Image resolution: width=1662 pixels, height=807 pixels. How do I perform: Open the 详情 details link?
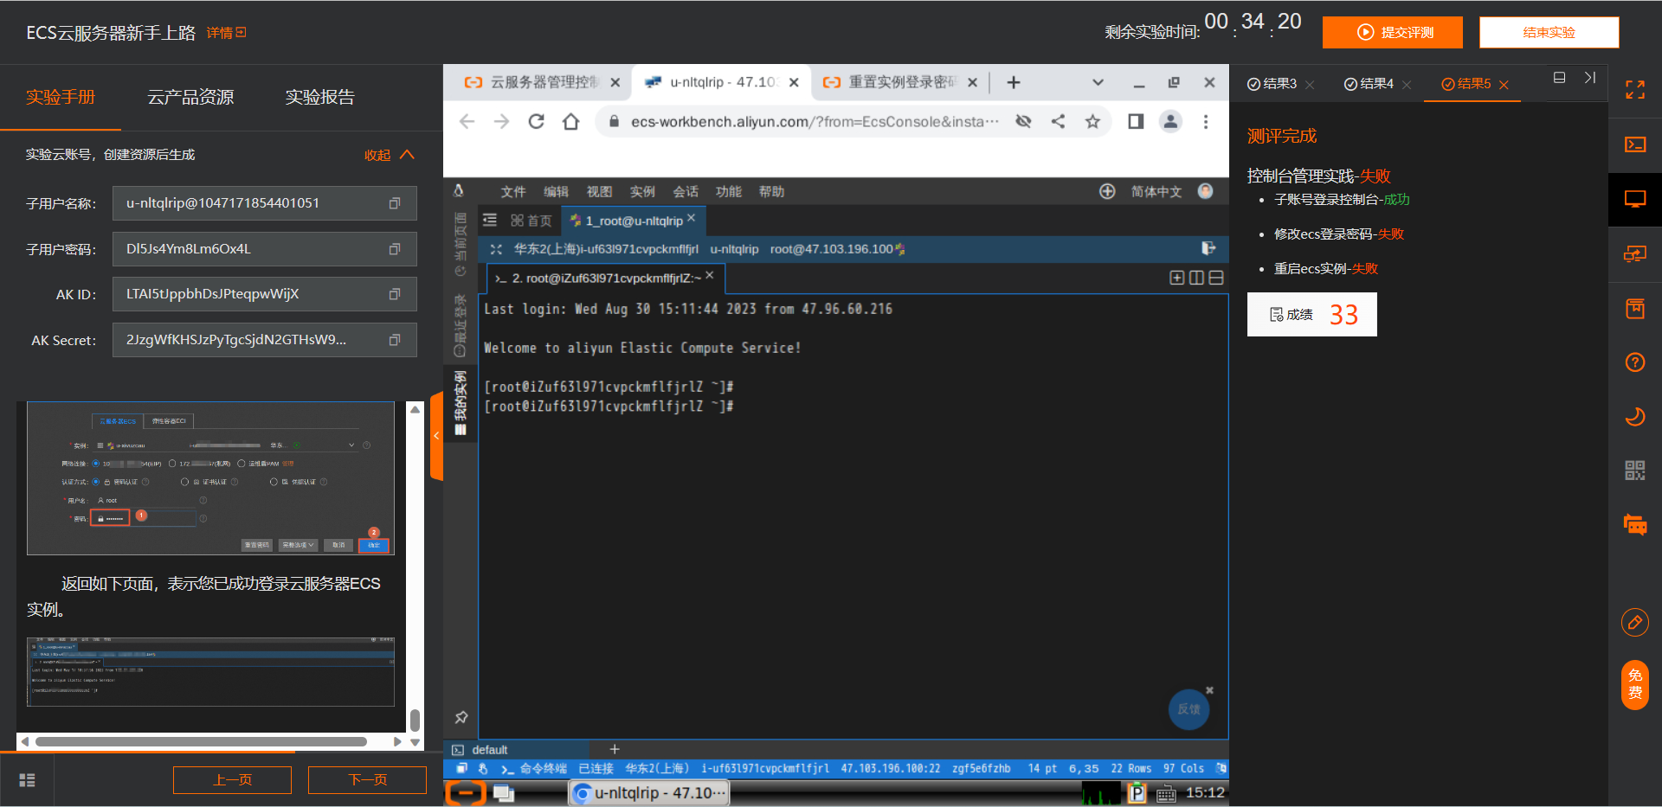[x=226, y=33]
